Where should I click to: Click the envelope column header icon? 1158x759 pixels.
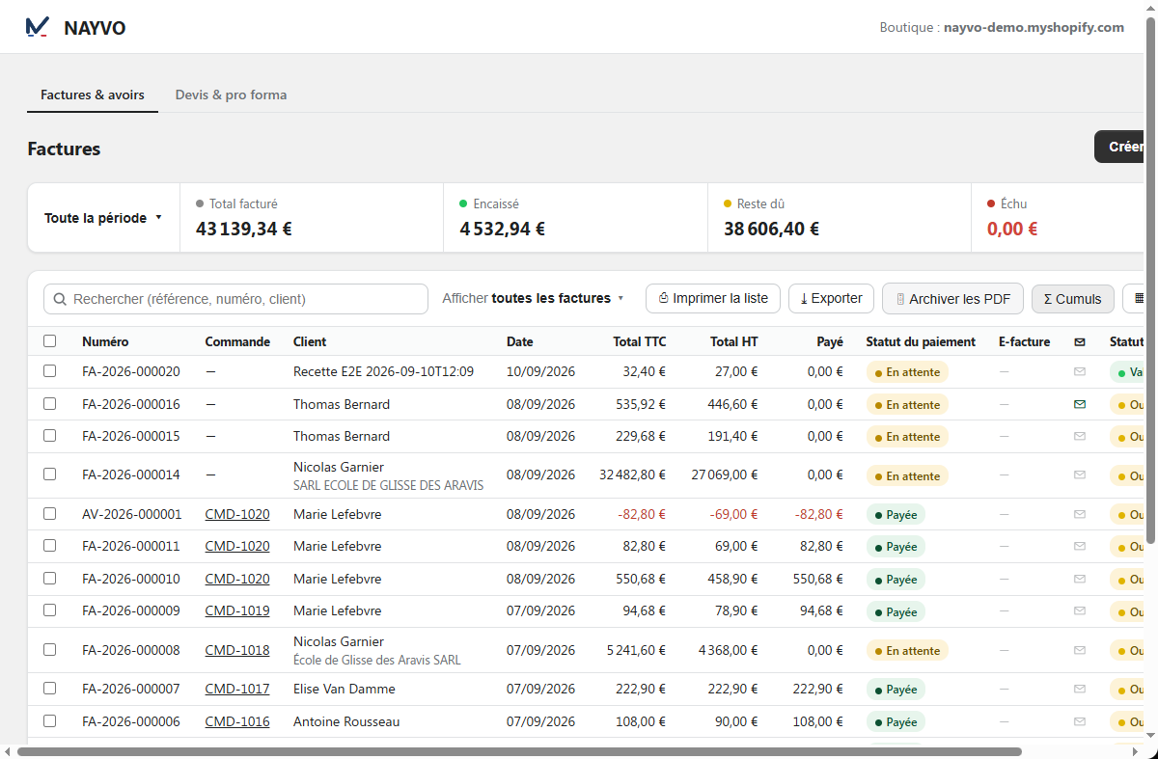(x=1080, y=341)
